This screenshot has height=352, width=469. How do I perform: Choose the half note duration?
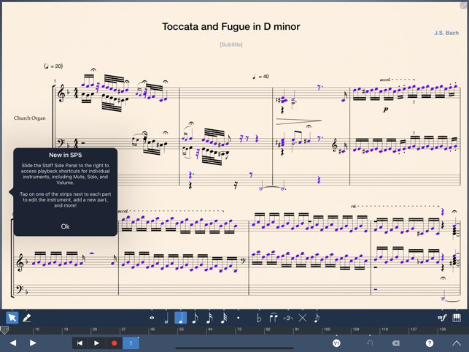(166, 318)
